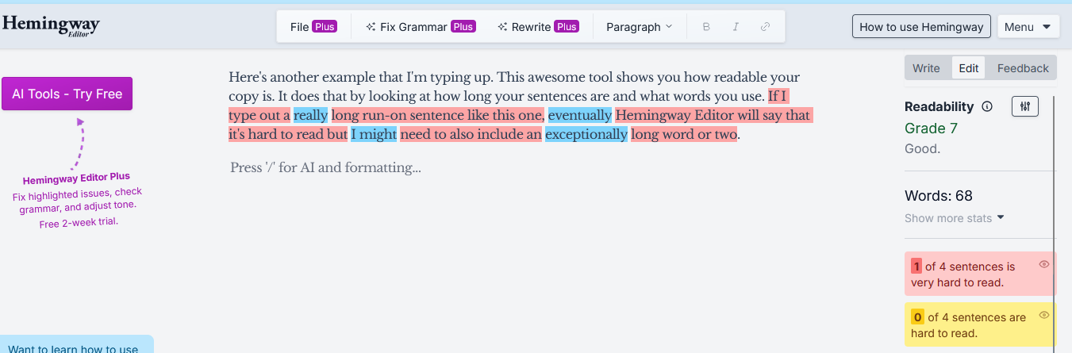
Task: Click the Readability info icon
Action: tap(987, 107)
